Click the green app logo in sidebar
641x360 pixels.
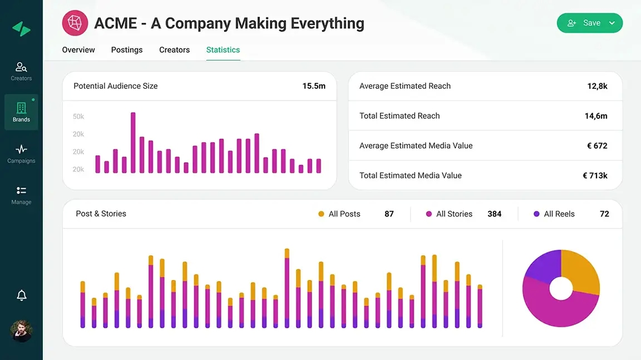click(21, 29)
